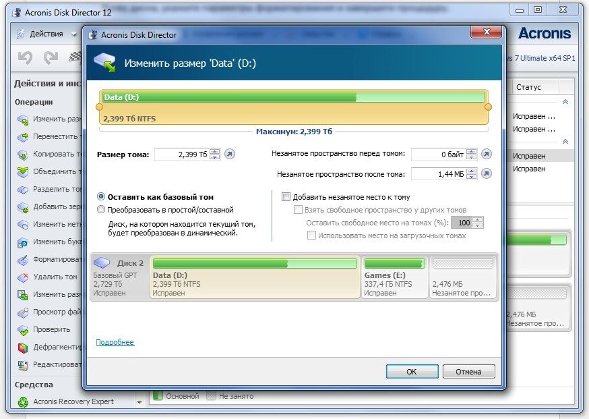Click the spinner for space before volume
Viewport: 589px width, 419px height.
(472, 154)
